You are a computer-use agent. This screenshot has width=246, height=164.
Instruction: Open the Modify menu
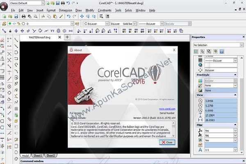(x=89, y=10)
